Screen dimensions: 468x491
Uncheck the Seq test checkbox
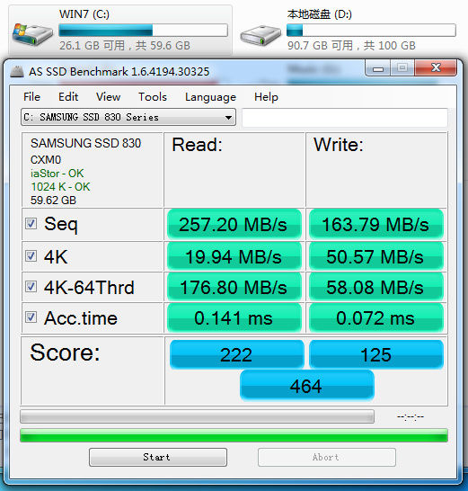pos(31,224)
